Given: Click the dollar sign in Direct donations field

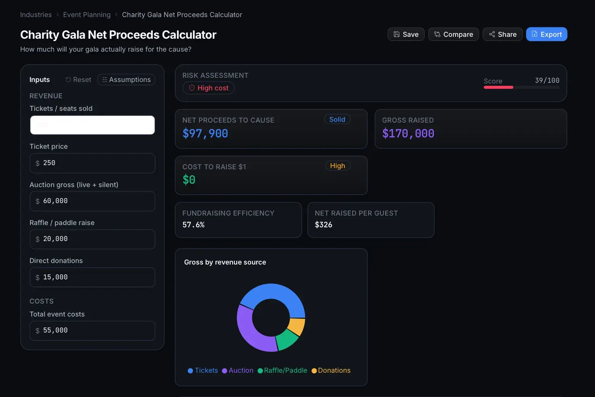Looking at the screenshot, I should [38, 277].
